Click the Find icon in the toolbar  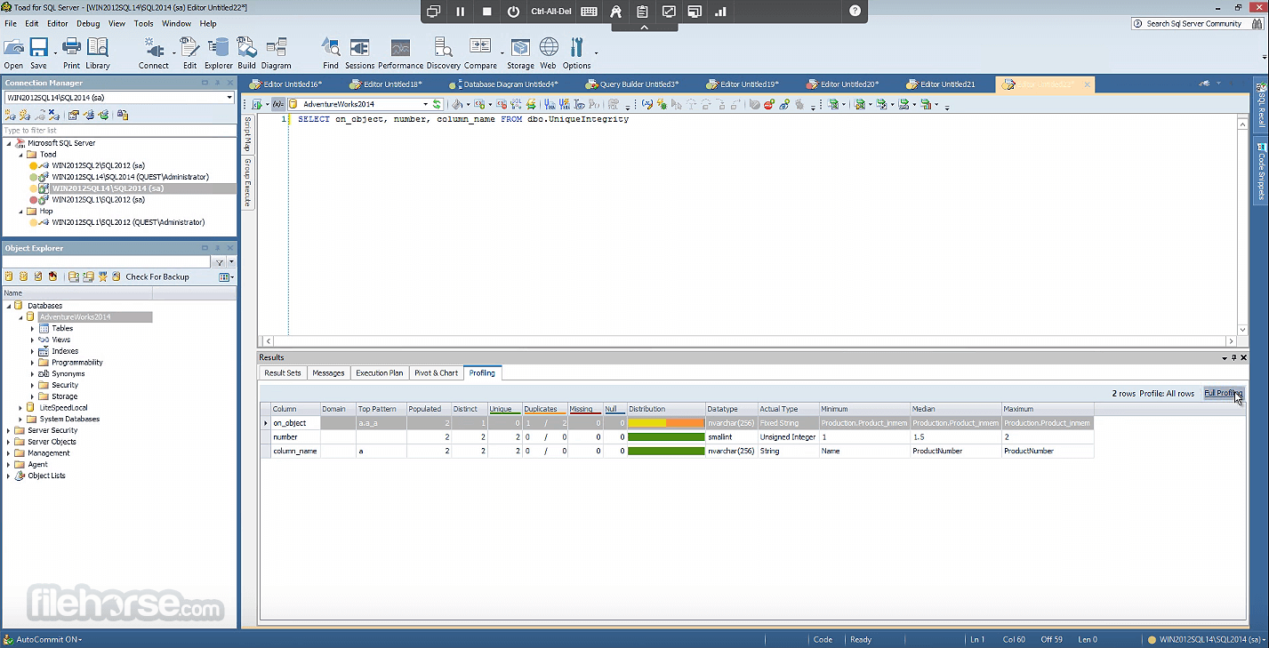(331, 53)
